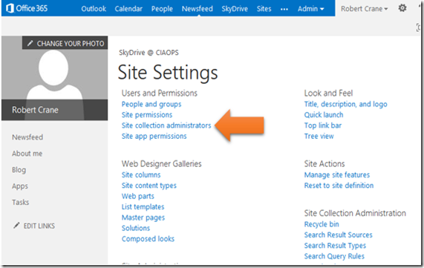The image size is (424, 268).
Task: Open Apps in the left sidebar
Action: point(20,186)
